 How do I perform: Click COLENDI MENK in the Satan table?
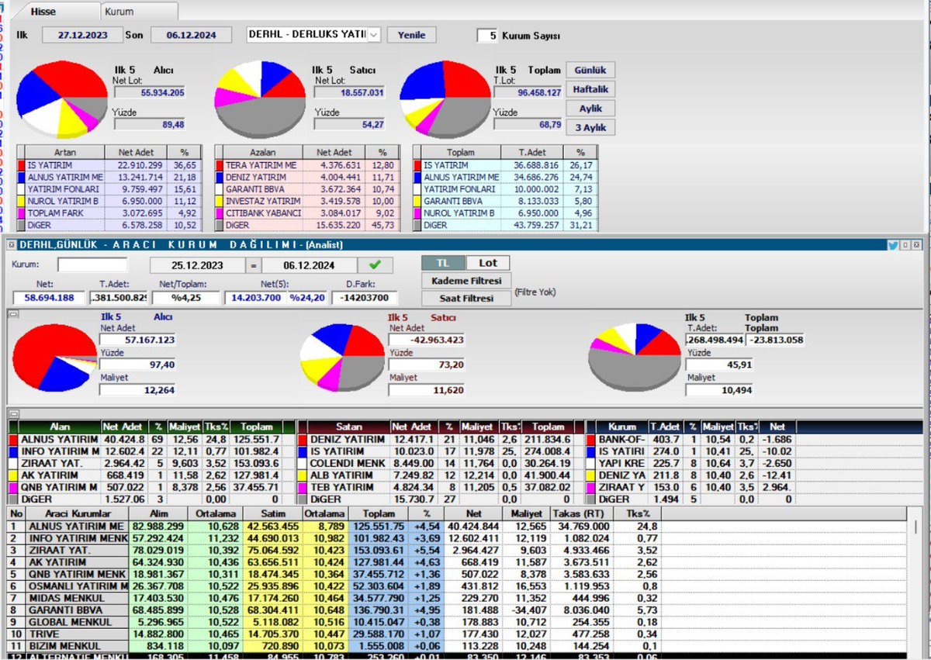pos(348,463)
